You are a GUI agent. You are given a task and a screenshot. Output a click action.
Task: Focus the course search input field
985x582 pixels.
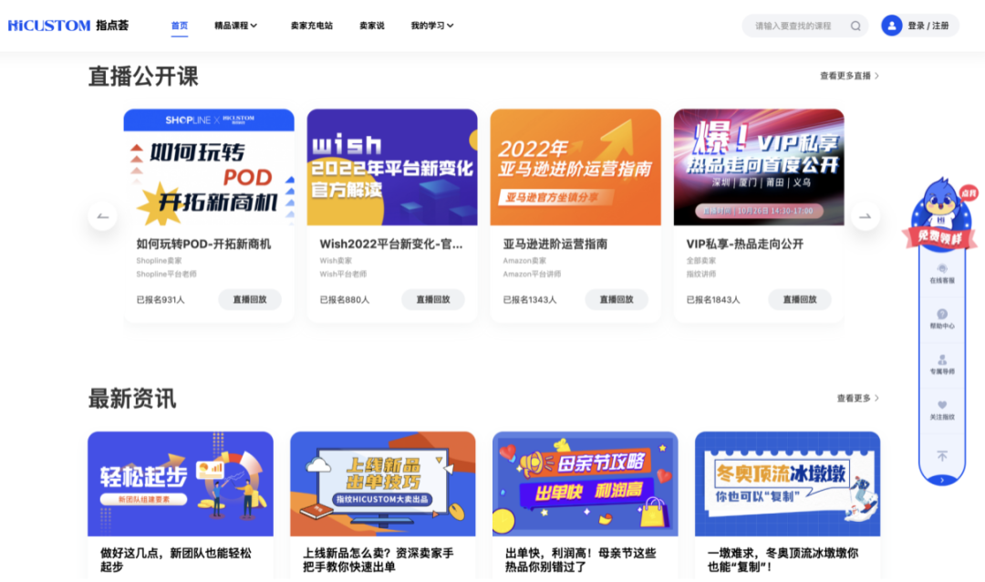794,26
